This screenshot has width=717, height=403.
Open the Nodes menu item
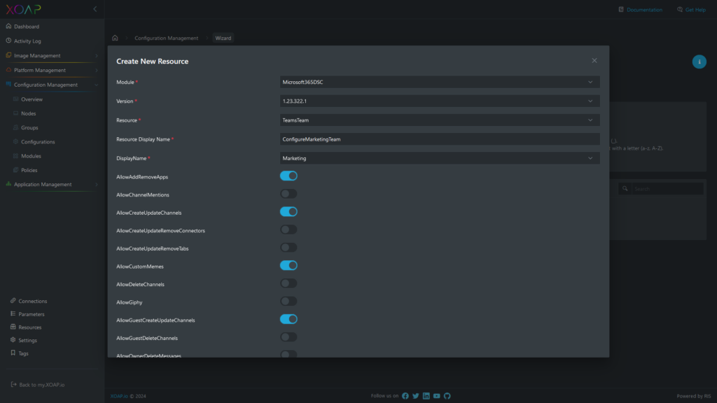pyautogui.click(x=28, y=113)
